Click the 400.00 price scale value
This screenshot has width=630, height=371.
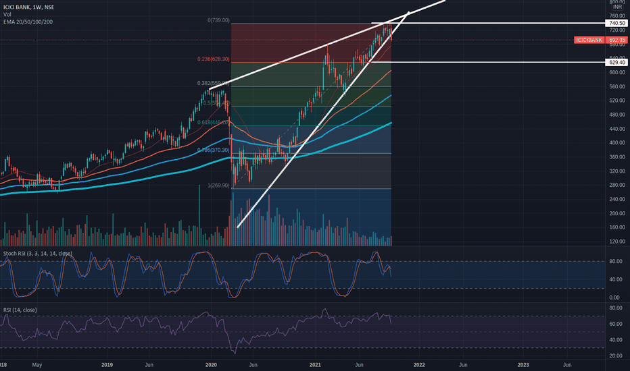click(616, 143)
